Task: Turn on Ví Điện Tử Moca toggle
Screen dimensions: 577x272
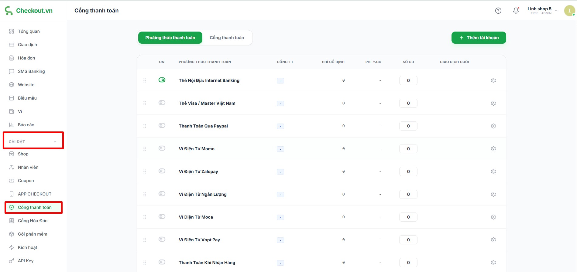Action: [x=162, y=216]
